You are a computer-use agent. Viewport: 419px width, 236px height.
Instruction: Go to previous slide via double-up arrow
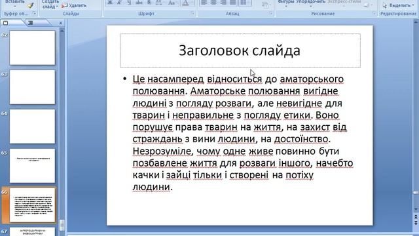(416, 216)
